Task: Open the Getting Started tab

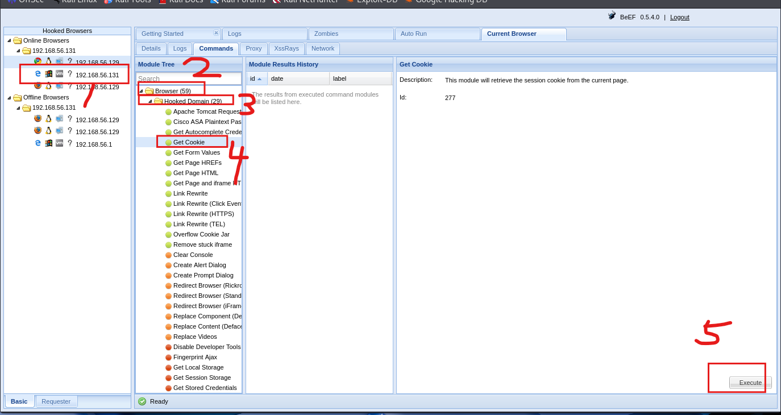Action: pos(177,34)
